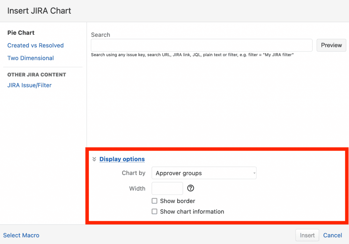The height and width of the screenshot is (244, 349).
Task: Open JIRA Issue/Filter option
Action: (29, 85)
